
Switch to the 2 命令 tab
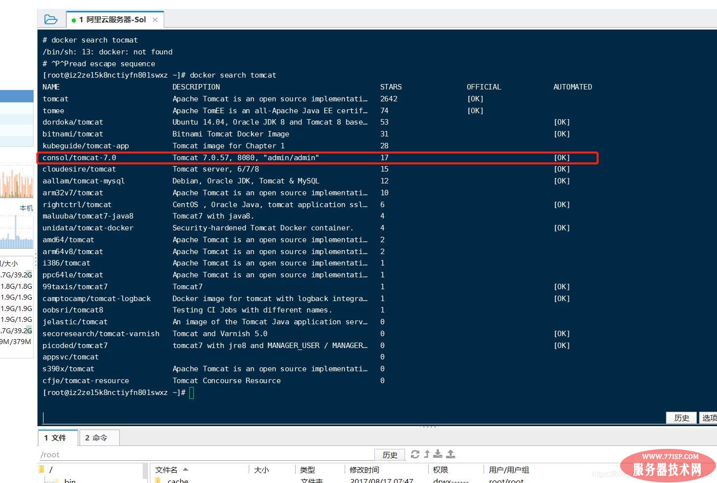(x=98, y=438)
